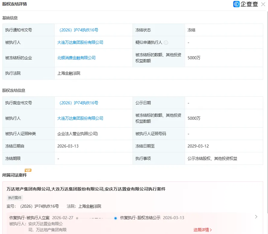Click the 冻结 status value cell
The width and height of the screenshot is (268, 234).
(x=191, y=30)
